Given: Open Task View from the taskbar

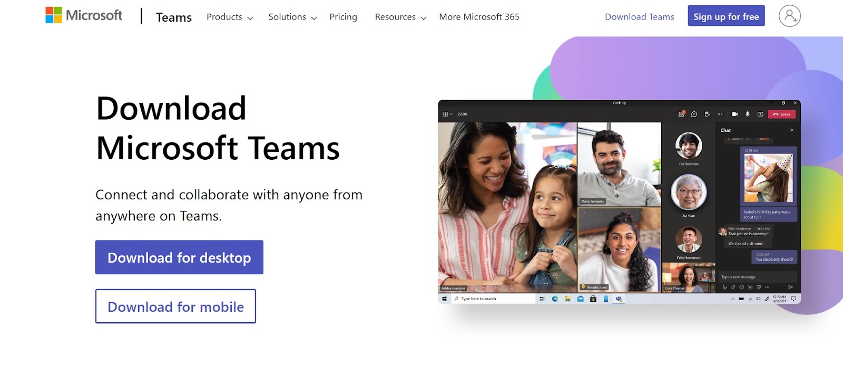Looking at the screenshot, I should click(x=542, y=298).
